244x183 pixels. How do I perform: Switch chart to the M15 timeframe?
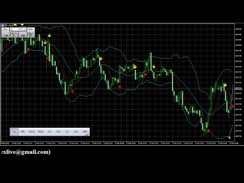(x=32, y=132)
